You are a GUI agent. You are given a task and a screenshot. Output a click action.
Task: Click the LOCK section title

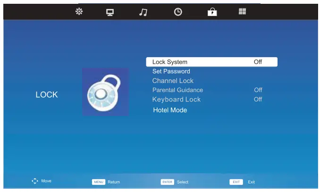tap(47, 95)
